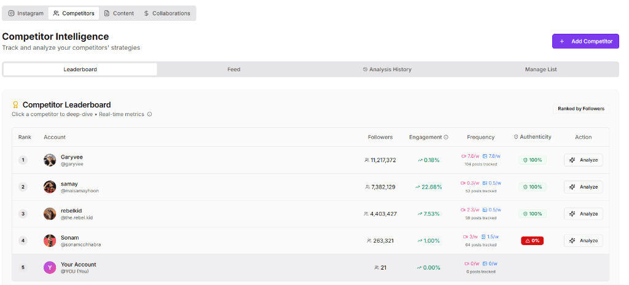Image resolution: width=629 pixels, height=285 pixels.
Task: Analyze the Garyvee account
Action: pyautogui.click(x=584, y=160)
